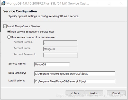Click the Service Name: label

coord(17,64)
